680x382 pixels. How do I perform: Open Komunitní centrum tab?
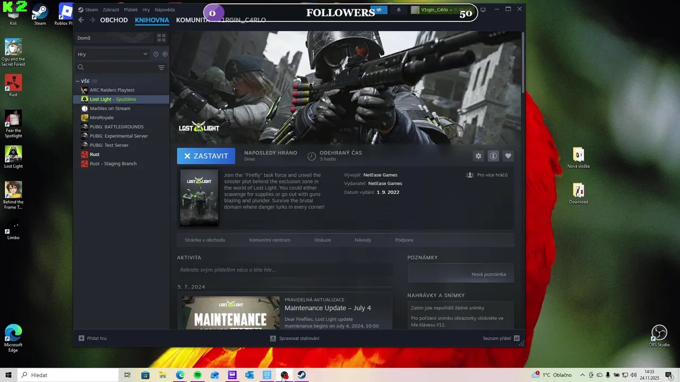tap(269, 240)
